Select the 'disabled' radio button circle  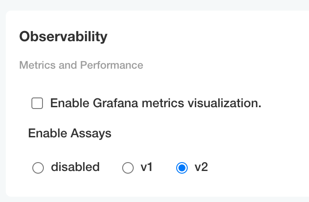38,168
